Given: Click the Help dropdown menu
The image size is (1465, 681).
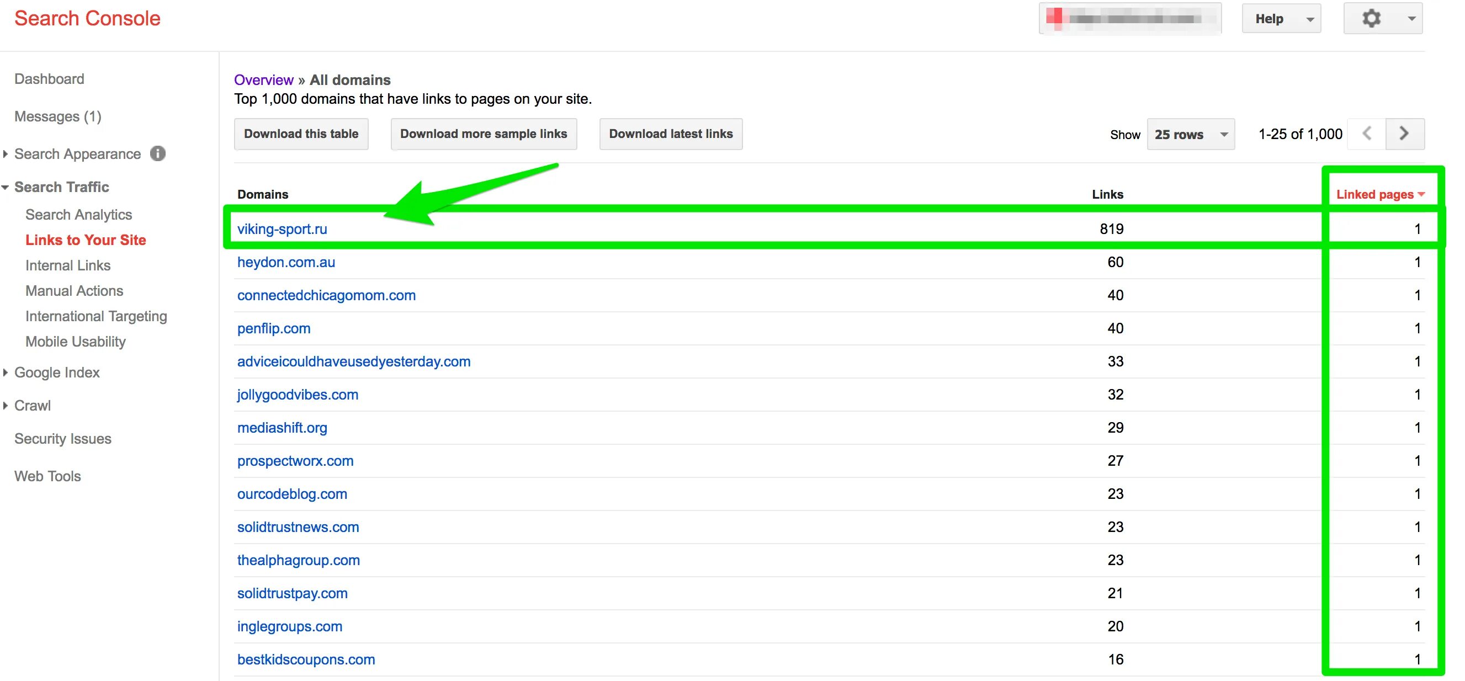Looking at the screenshot, I should point(1284,16).
